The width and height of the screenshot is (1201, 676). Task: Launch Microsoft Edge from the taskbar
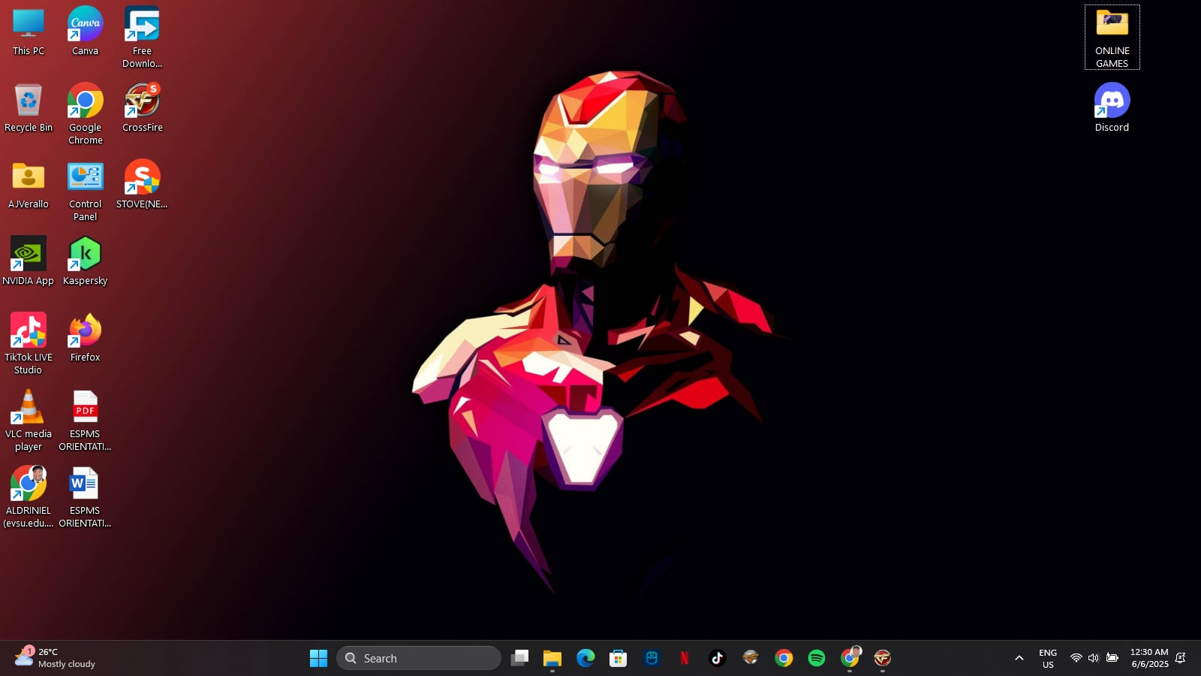(x=585, y=658)
